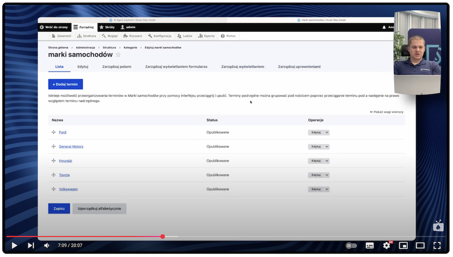Image resolution: width=453 pixels, height=257 pixels.
Task: Select the Lista tab
Action: (59, 66)
